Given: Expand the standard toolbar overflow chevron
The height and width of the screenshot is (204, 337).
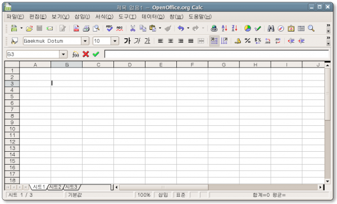Looking at the screenshot, I should (x=328, y=25).
